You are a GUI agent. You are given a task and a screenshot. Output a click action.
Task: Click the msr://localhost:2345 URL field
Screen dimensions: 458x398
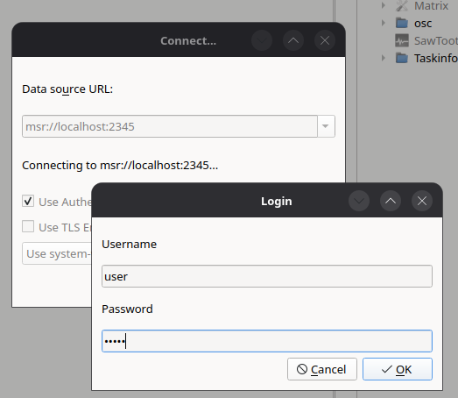[x=170, y=126]
